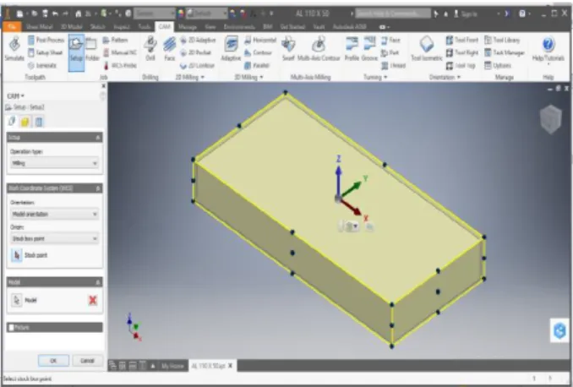
Task: Switch view to Tool Right
Action: (x=462, y=52)
